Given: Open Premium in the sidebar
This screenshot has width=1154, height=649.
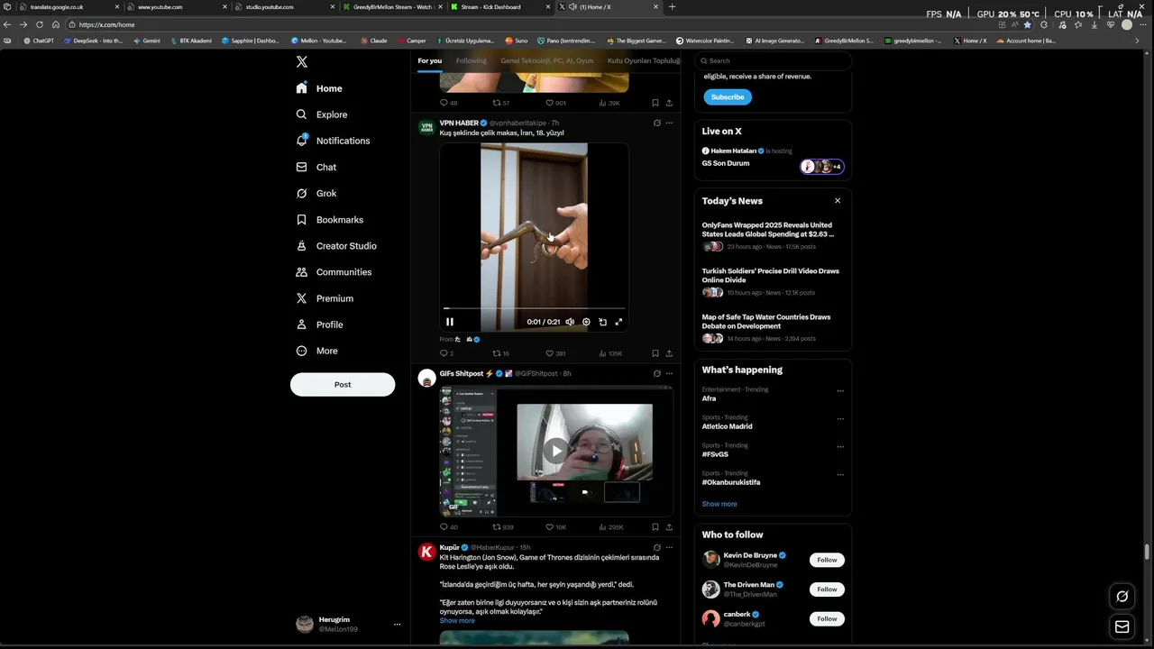Looking at the screenshot, I should click(325, 298).
